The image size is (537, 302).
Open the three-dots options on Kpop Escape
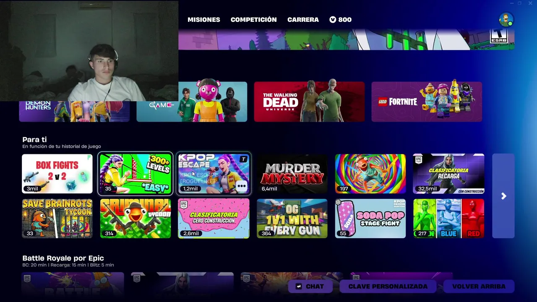(241, 186)
